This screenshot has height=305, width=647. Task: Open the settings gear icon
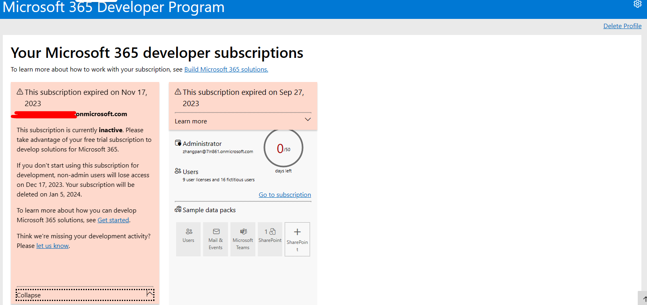(x=638, y=4)
